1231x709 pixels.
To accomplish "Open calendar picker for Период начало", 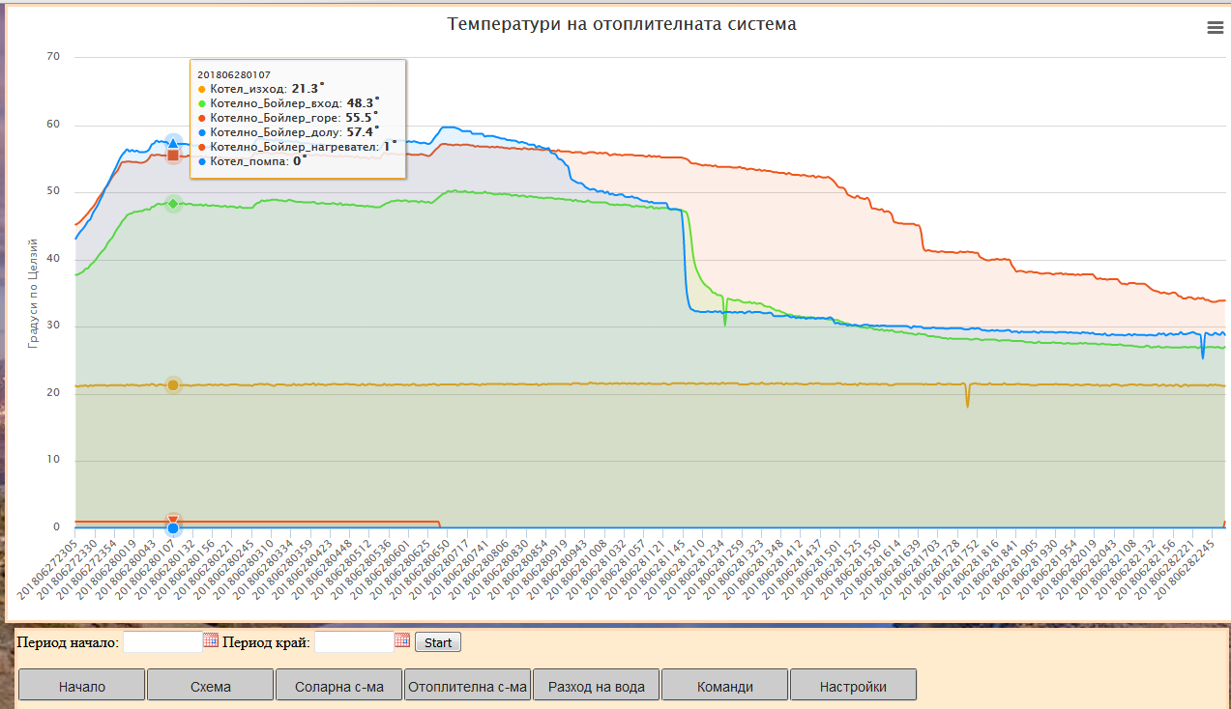I will click(x=211, y=640).
